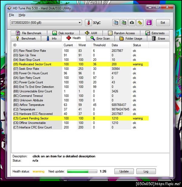Click the copy screenshot toolbar icon beside it

[x=124, y=22]
